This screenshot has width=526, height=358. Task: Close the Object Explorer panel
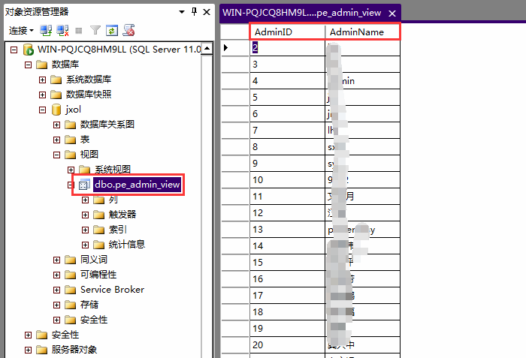[x=206, y=11]
